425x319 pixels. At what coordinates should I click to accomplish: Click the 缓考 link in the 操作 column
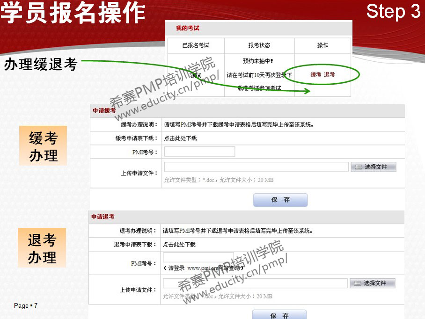pos(316,75)
